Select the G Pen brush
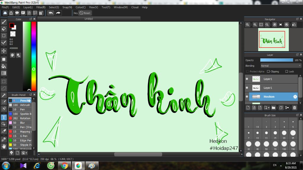303x170 pixels. click(20, 136)
